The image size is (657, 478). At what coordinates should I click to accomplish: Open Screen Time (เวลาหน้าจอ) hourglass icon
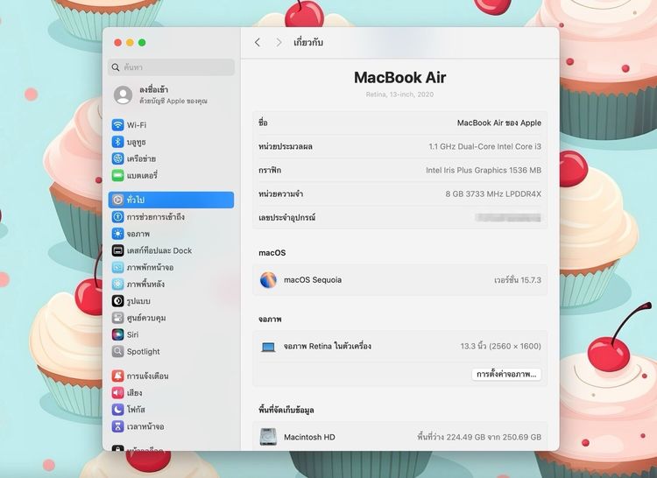pos(117,426)
